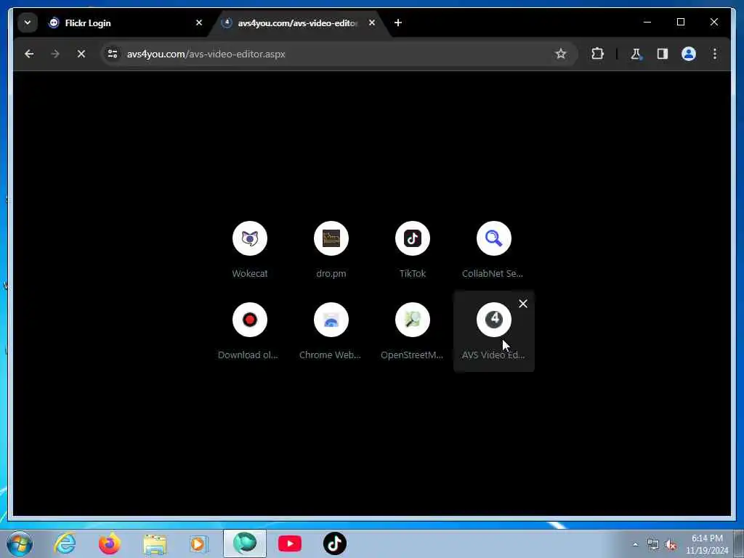The width and height of the screenshot is (744, 558).
Task: Open the Windows Start menu
Action: (20, 543)
